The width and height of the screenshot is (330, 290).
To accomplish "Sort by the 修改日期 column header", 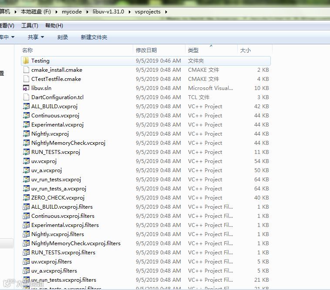I will (x=146, y=50).
